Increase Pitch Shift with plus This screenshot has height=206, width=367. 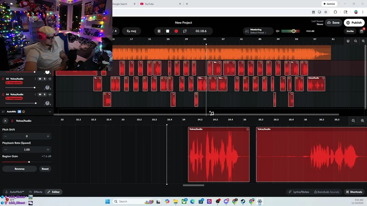[48, 136]
